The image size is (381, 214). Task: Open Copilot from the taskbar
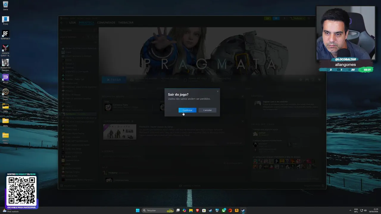pos(184,210)
